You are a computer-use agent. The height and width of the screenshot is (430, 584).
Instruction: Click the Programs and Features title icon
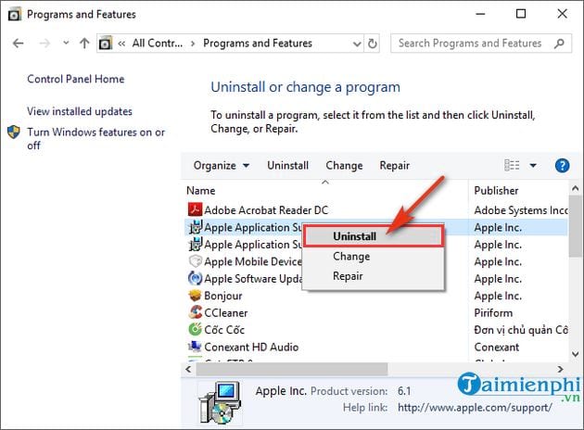pyautogui.click(x=15, y=15)
